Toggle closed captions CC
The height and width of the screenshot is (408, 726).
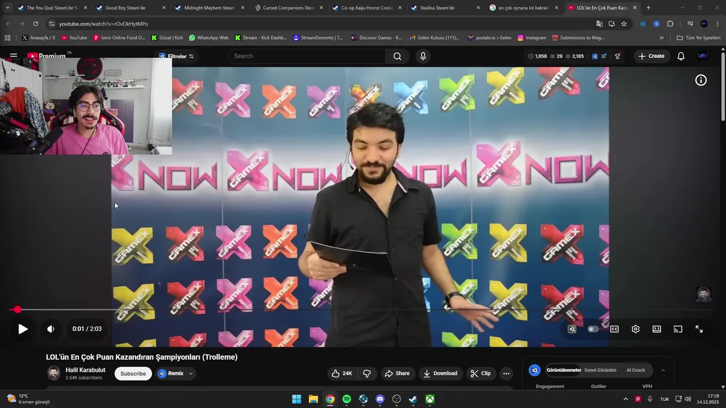pyautogui.click(x=614, y=329)
